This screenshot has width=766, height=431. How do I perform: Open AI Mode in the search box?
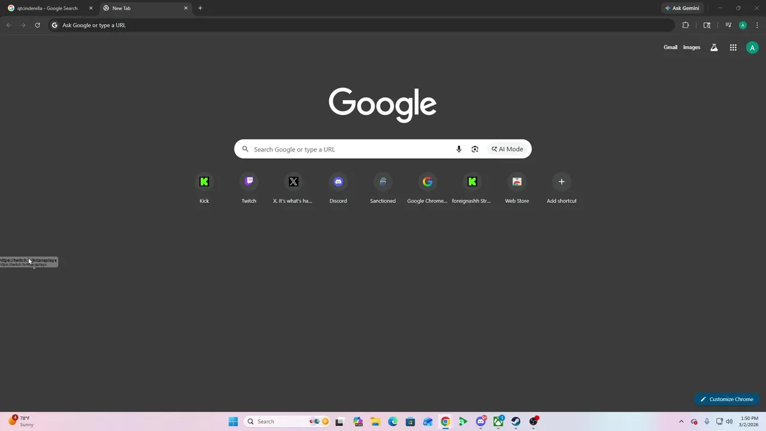(507, 149)
